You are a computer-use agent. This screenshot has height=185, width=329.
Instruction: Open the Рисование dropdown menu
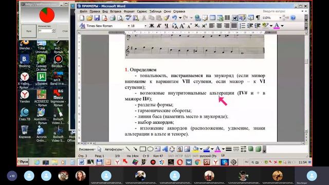point(87,150)
